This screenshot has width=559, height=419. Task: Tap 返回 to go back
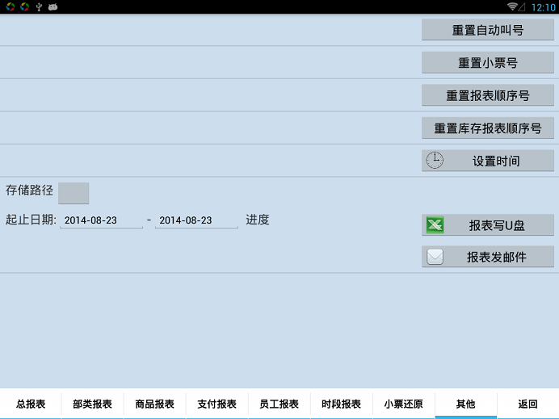point(527,404)
